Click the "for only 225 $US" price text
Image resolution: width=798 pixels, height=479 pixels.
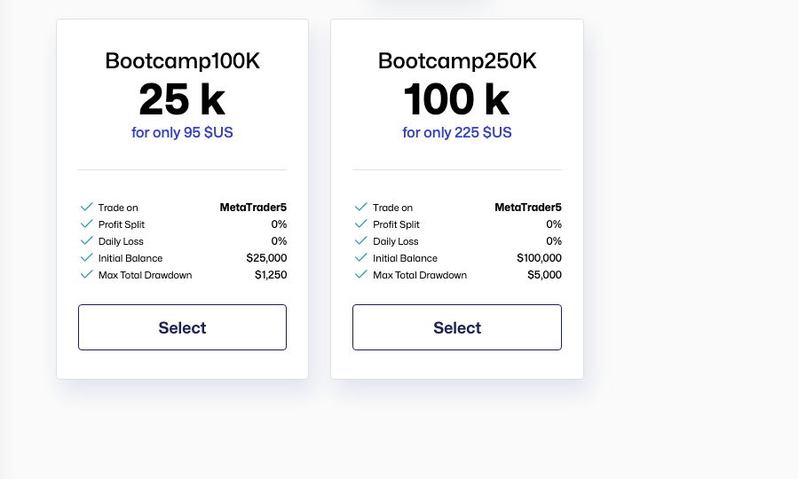[457, 133]
